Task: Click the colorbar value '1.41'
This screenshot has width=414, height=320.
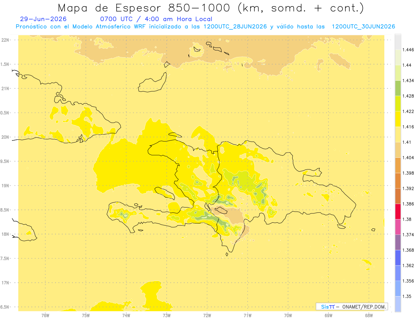Action: click(406, 142)
